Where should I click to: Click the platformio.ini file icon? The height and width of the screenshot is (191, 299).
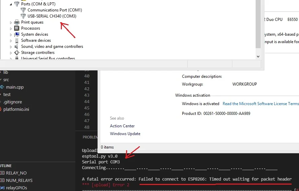pos(1,109)
